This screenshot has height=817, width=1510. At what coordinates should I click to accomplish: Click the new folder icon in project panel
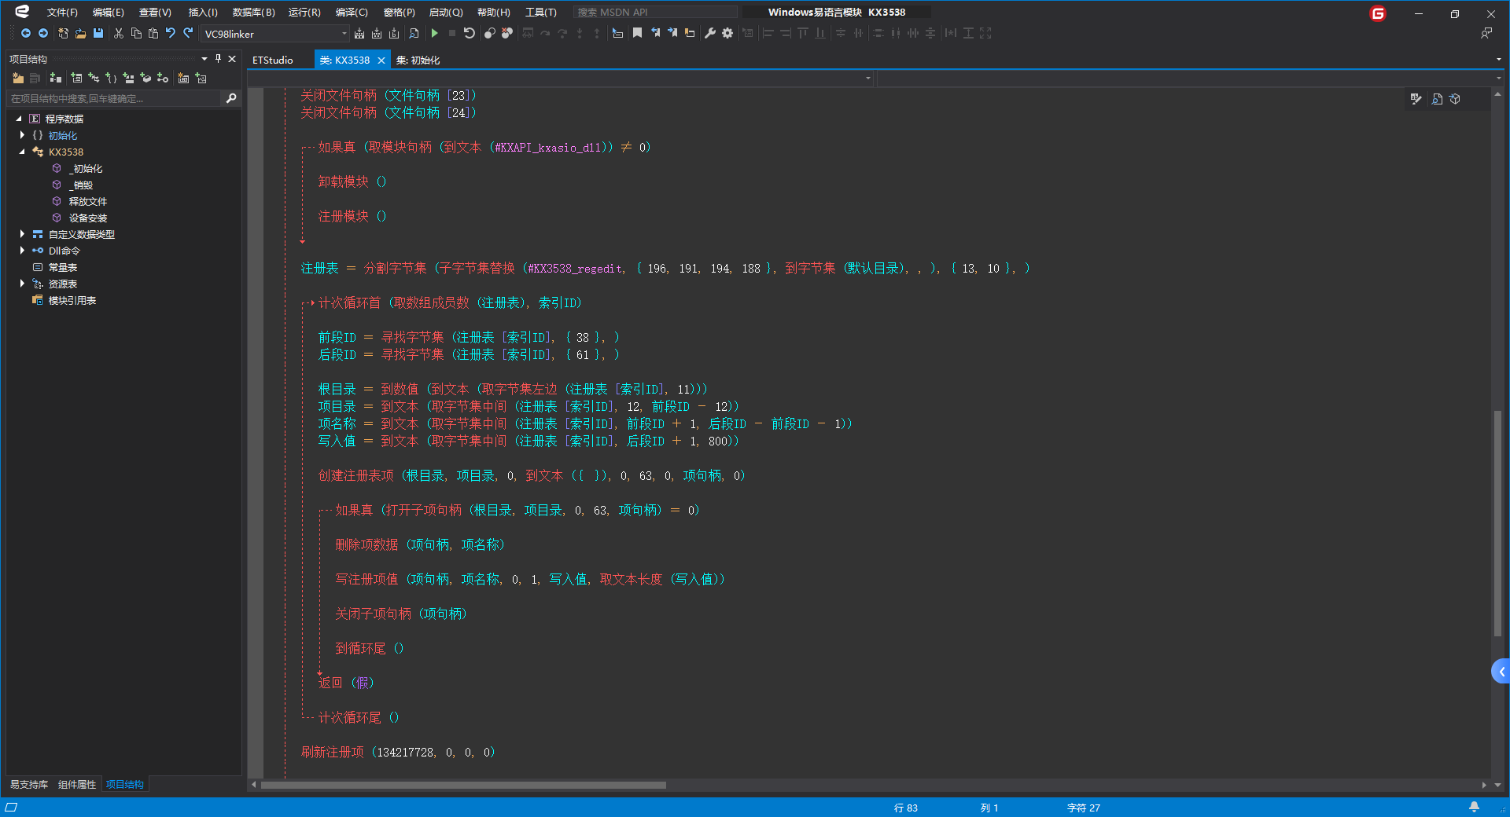tap(18, 78)
